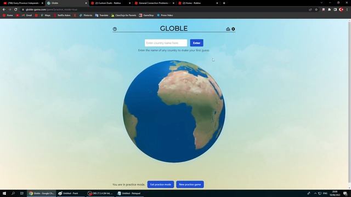Click the site info lock icon
This screenshot has height=197, width=351.
(x=23, y=10)
